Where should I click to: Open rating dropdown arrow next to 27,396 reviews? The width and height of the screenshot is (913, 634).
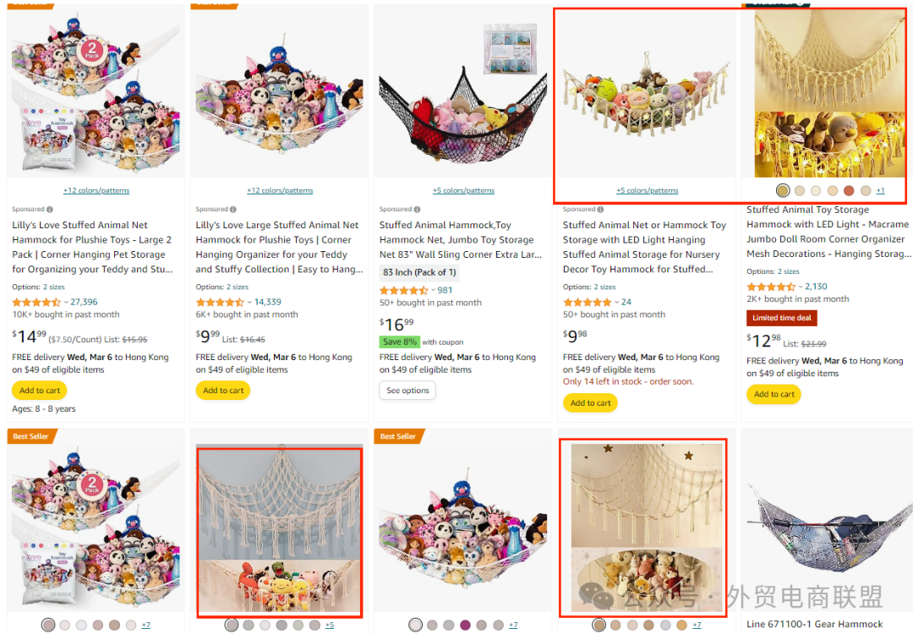[x=66, y=302]
